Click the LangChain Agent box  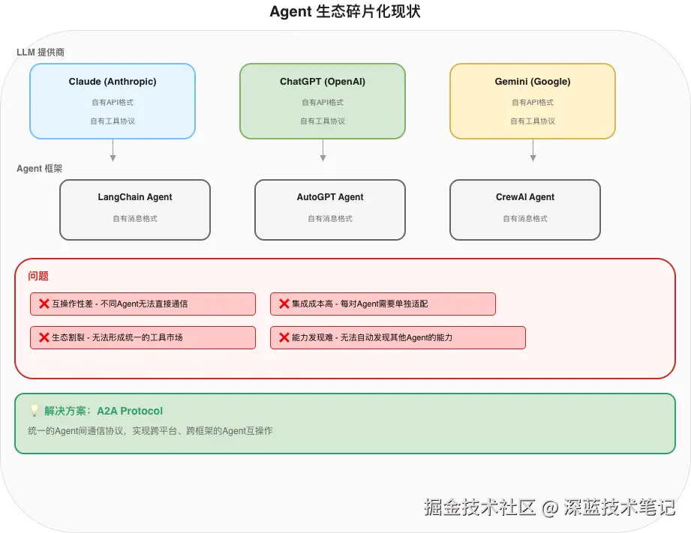135,210
